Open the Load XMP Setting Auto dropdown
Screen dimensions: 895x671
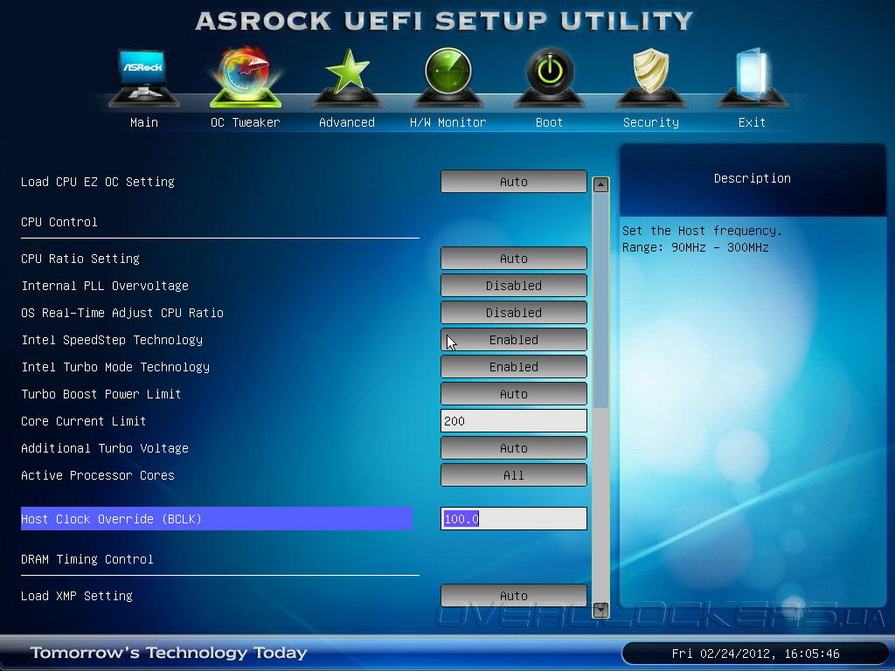pos(514,596)
